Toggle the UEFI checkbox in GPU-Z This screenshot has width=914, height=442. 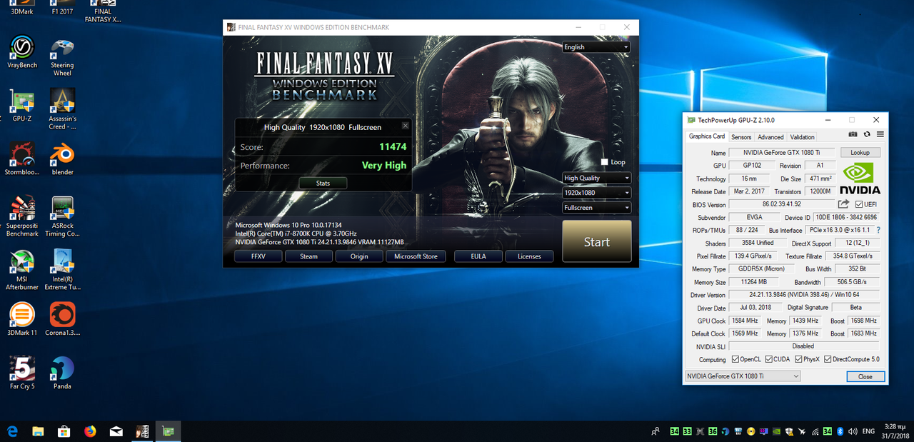pyautogui.click(x=859, y=204)
